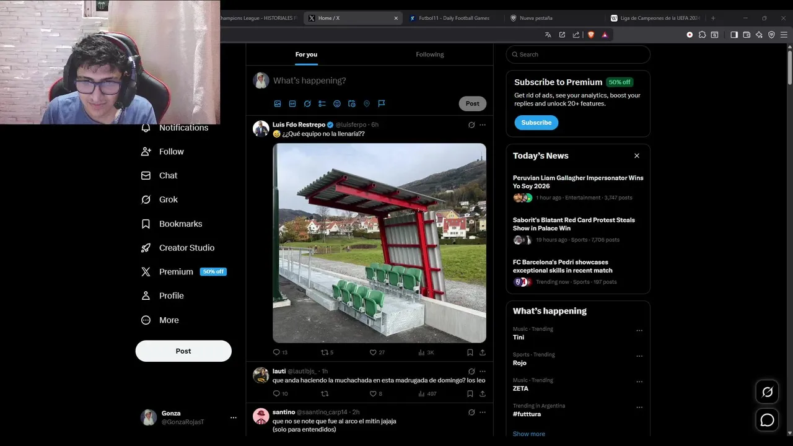Focus the Search input field
The width and height of the screenshot is (793, 446).
[578, 55]
